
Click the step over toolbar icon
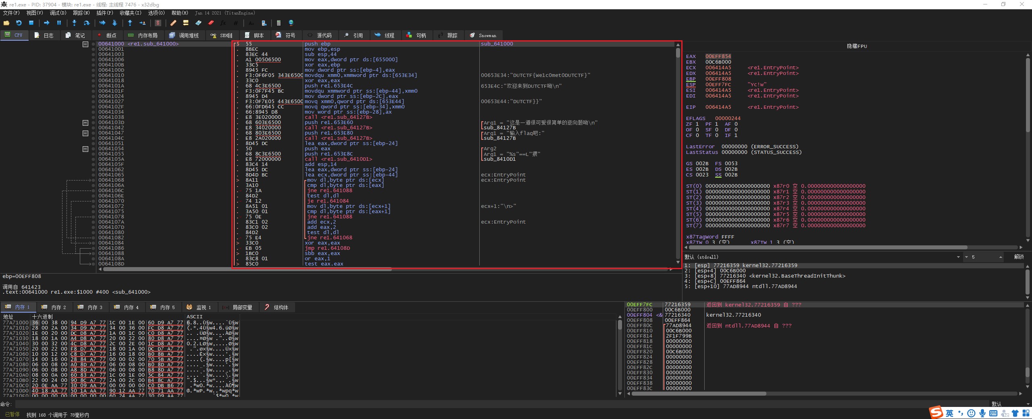[x=86, y=23]
